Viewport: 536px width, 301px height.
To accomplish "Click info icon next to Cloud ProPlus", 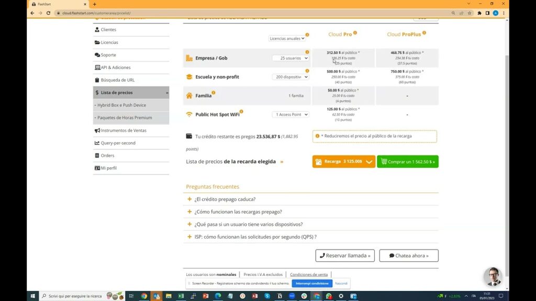I will 424,33.
